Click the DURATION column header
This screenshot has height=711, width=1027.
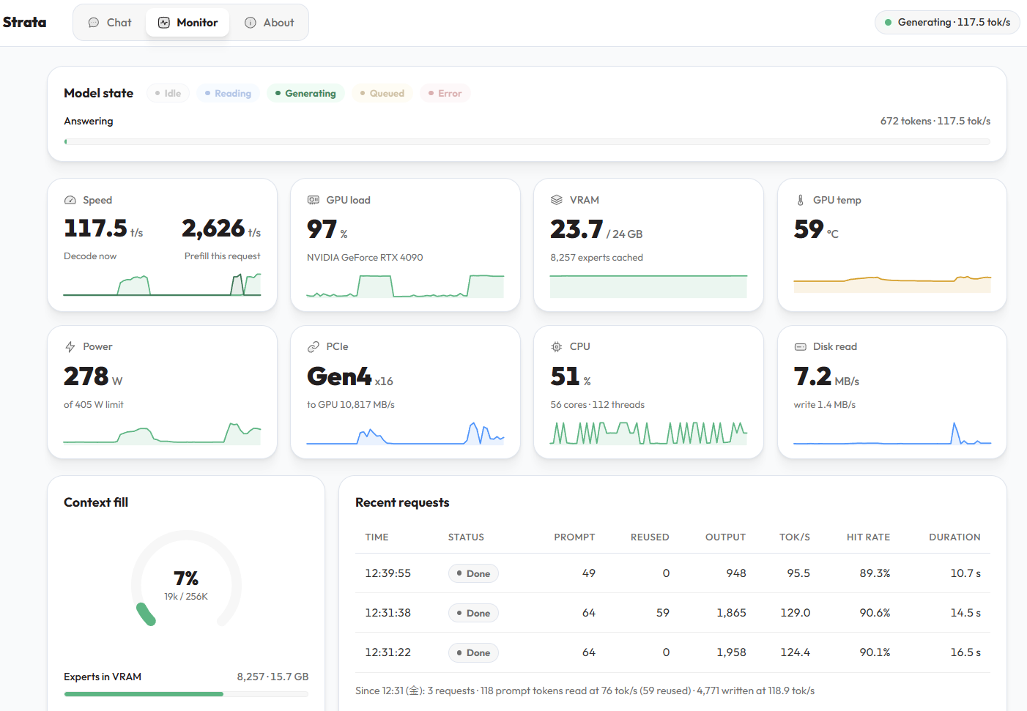click(954, 537)
